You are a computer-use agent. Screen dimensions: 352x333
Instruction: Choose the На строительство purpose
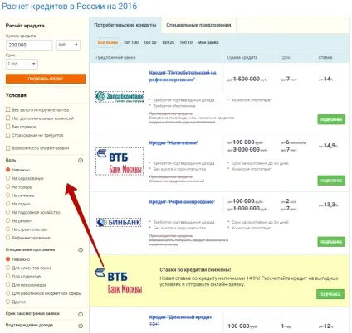point(8,229)
